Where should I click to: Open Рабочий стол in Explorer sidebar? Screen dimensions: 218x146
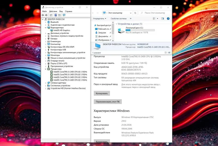click(x=104, y=29)
